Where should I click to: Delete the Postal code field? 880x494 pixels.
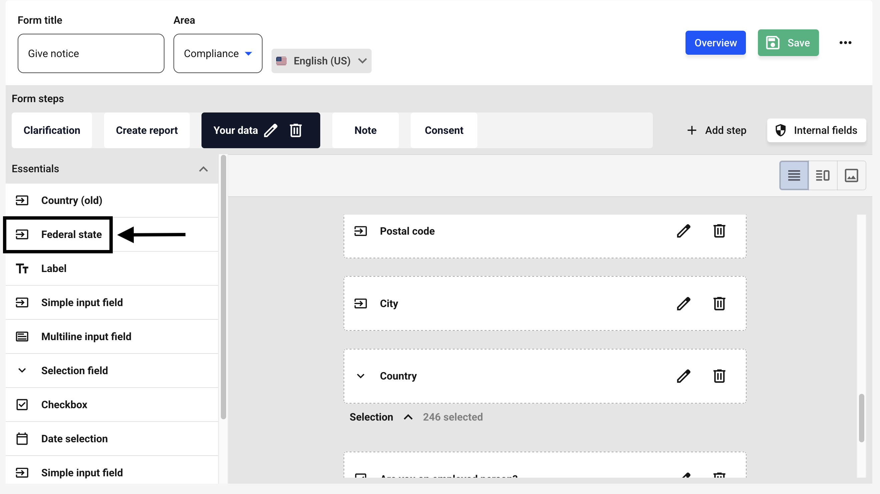719,231
